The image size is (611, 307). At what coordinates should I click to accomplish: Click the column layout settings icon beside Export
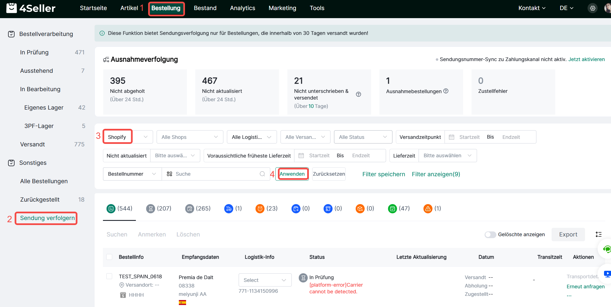598,235
